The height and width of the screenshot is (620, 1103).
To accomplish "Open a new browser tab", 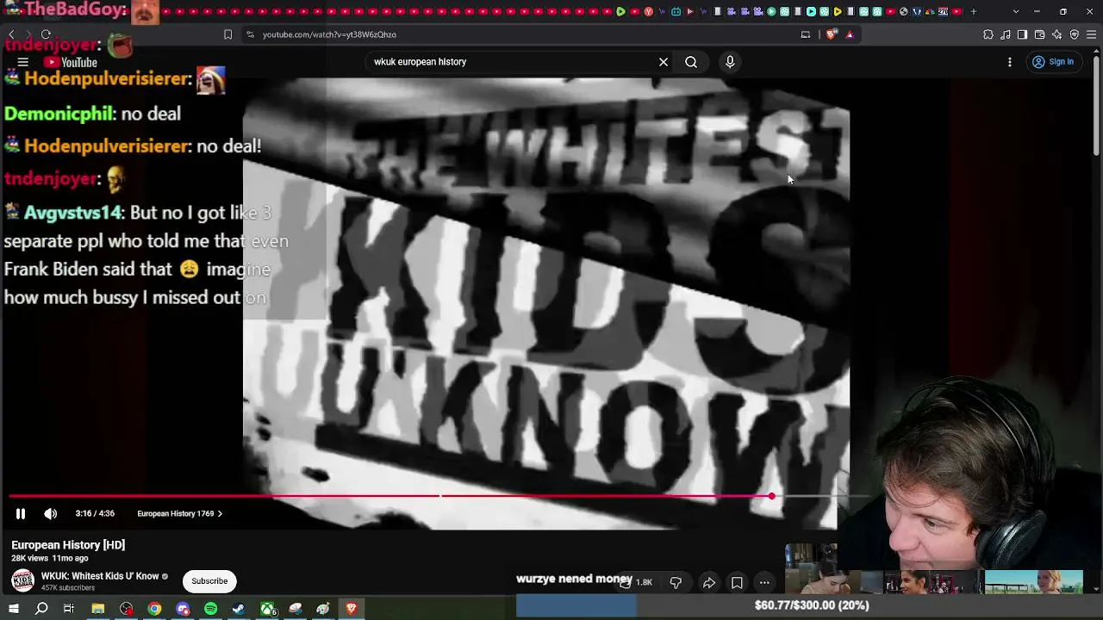I will [974, 11].
